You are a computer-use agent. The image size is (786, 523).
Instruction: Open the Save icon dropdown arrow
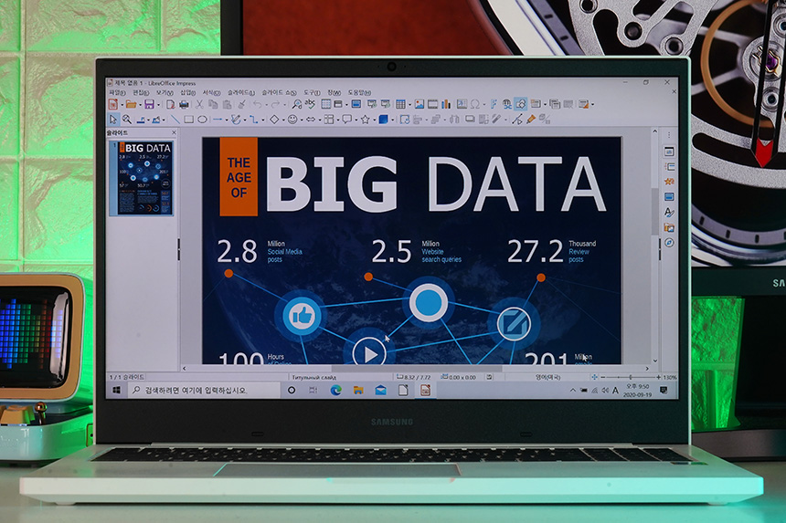click(158, 105)
